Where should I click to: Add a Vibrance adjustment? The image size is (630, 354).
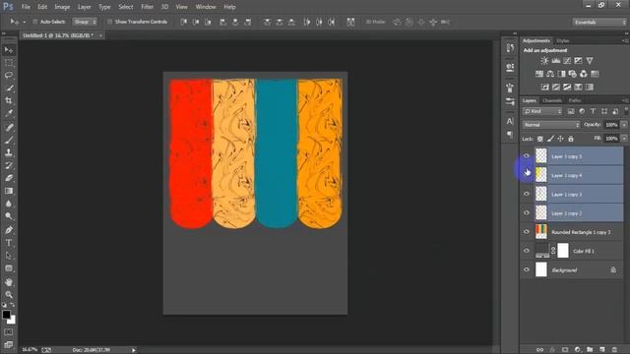[x=590, y=61]
